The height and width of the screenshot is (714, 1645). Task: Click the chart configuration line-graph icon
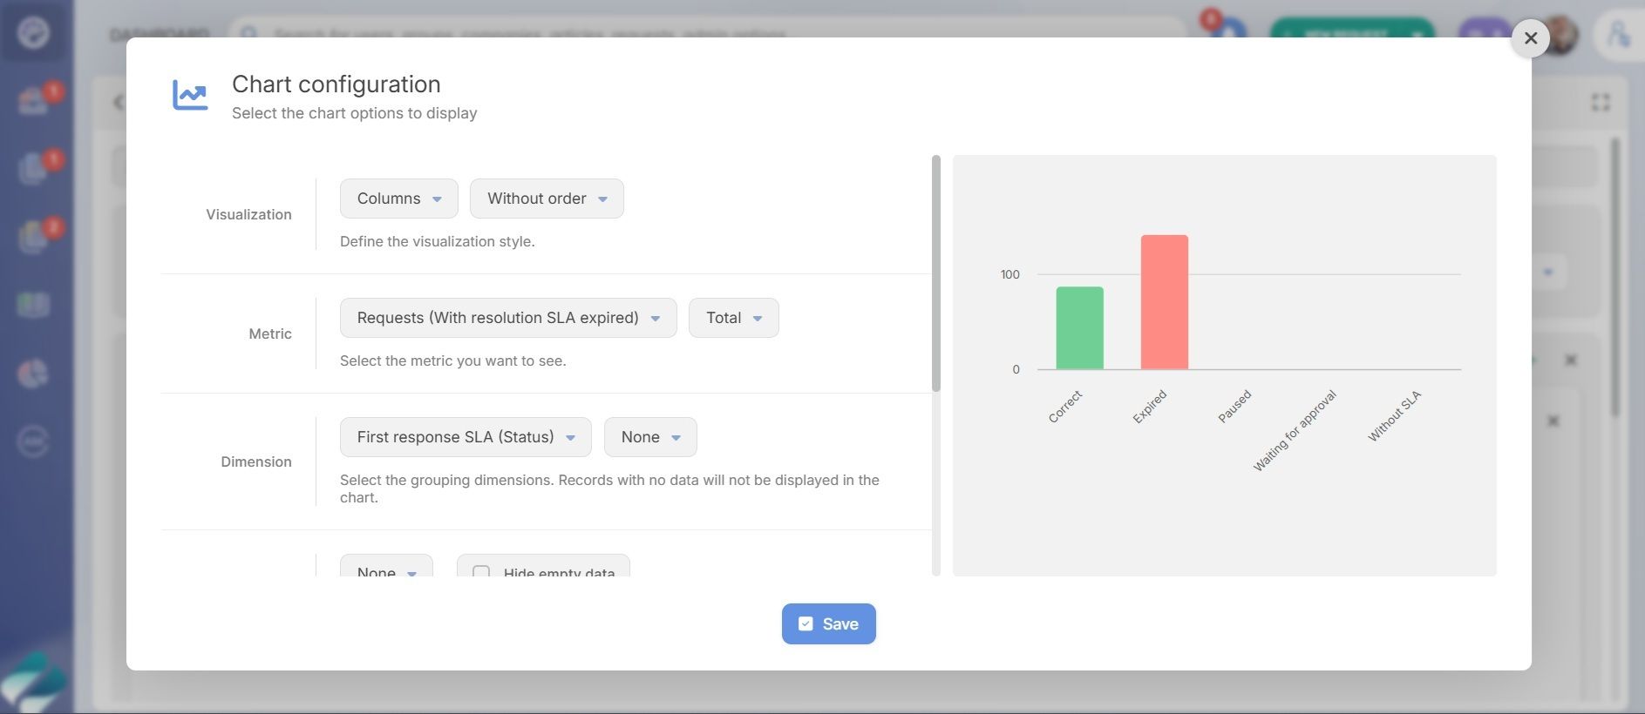click(190, 95)
